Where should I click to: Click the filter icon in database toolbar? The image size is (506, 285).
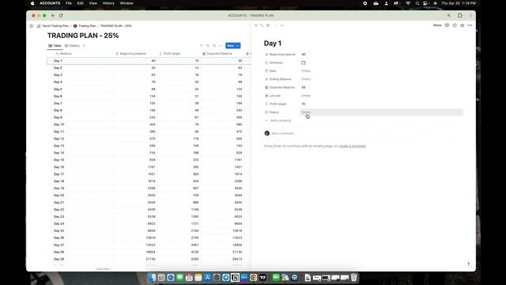[x=202, y=46]
